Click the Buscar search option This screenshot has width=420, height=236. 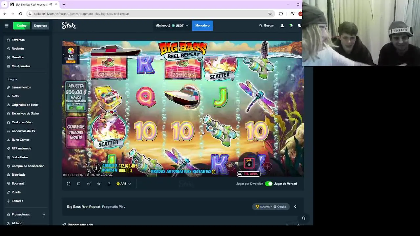pos(266,26)
